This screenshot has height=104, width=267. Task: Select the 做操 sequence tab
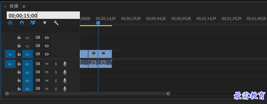tap(14, 6)
